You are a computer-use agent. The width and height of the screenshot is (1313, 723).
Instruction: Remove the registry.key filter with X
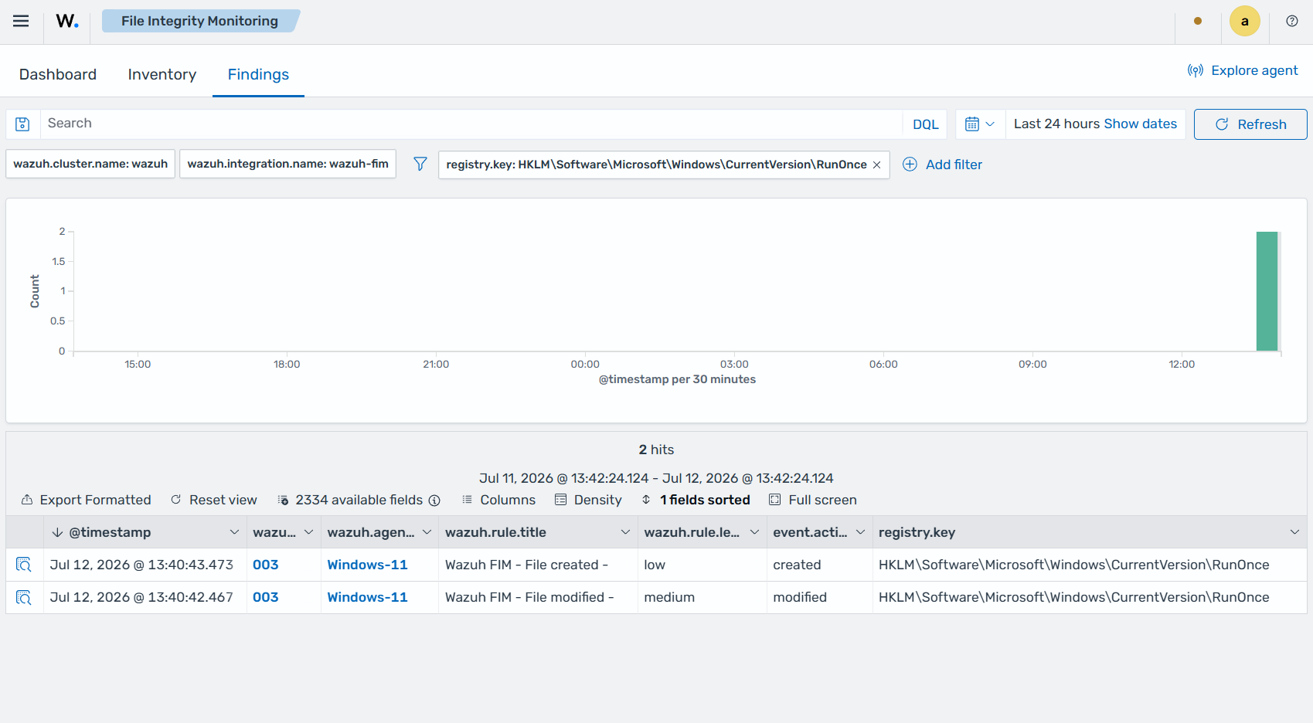tap(877, 165)
